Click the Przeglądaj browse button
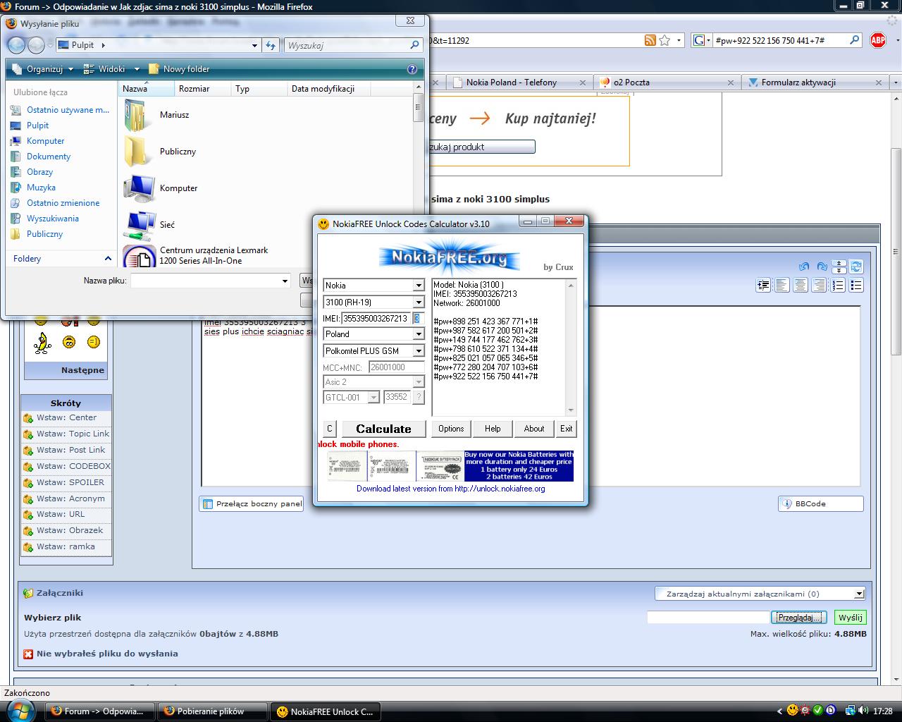 coord(798,618)
